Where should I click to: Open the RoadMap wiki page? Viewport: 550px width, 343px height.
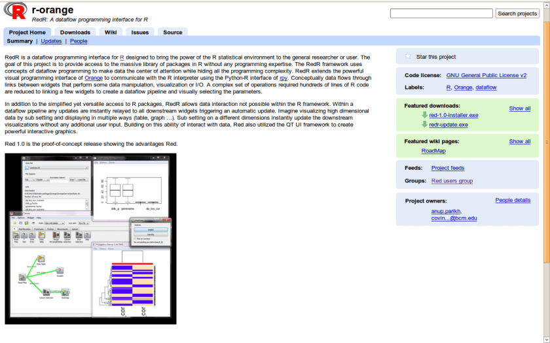click(433, 150)
